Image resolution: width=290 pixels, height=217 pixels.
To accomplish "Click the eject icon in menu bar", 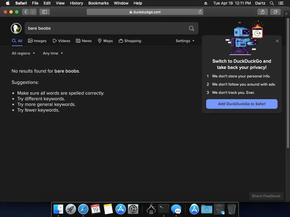I will point(206,3).
